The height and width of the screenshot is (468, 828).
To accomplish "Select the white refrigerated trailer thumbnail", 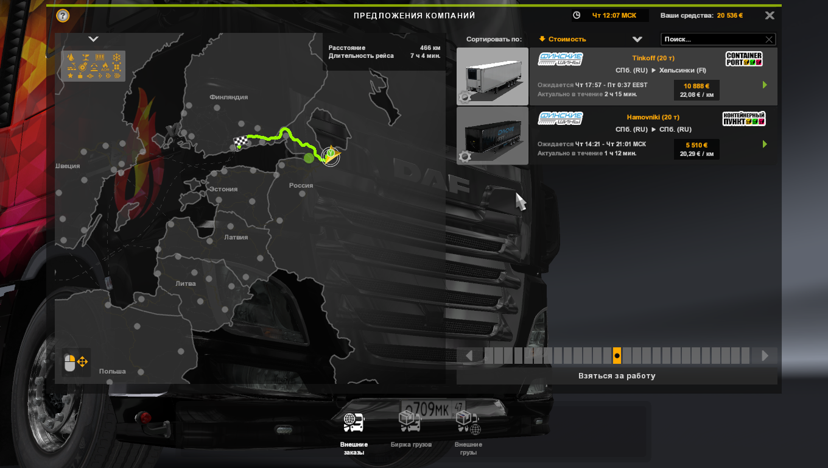I will (493, 77).
